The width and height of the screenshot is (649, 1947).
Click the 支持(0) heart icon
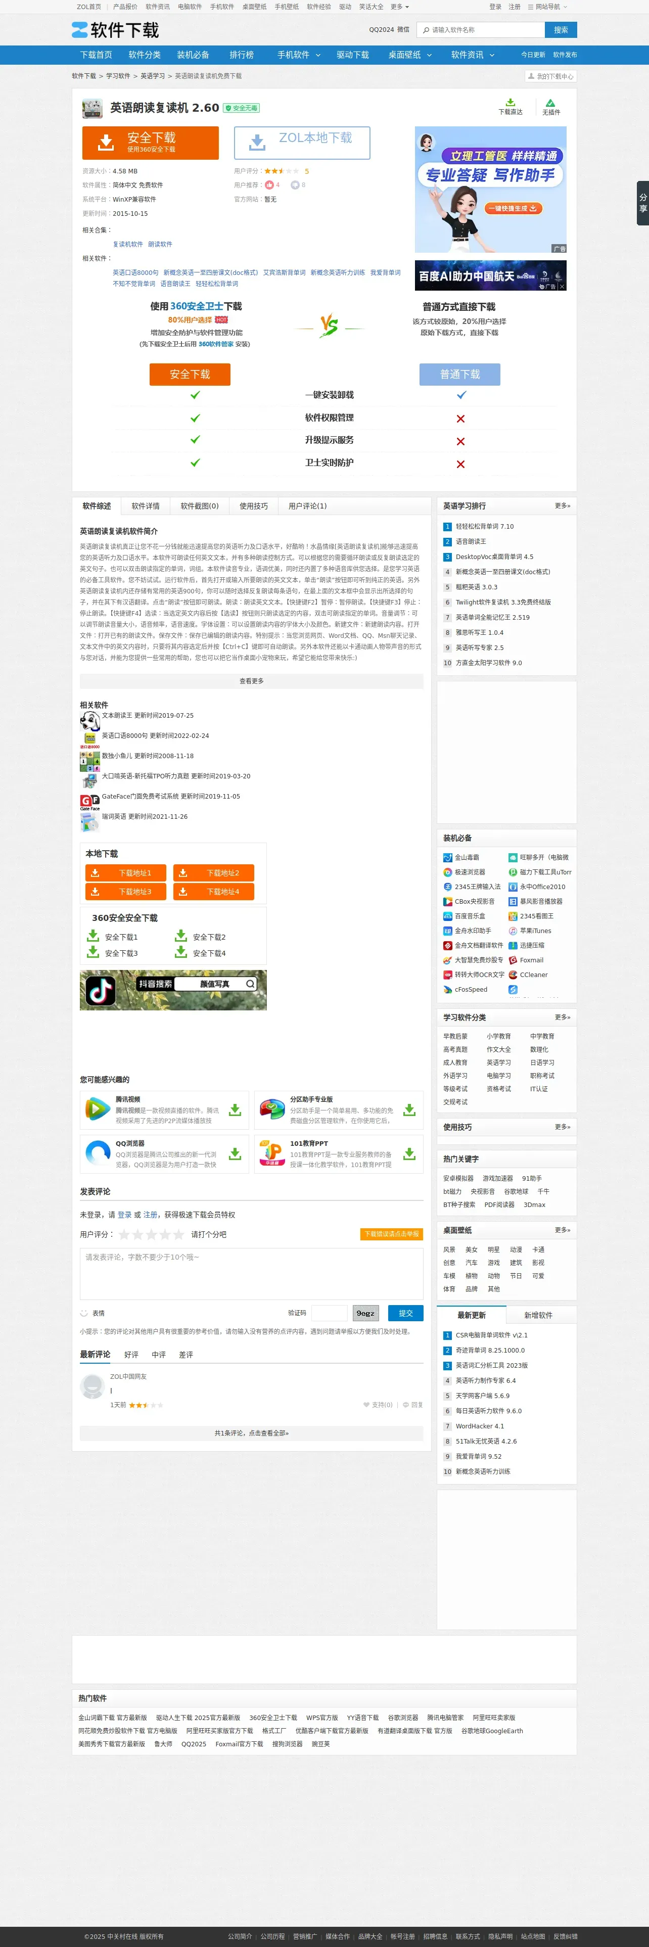(x=366, y=1405)
